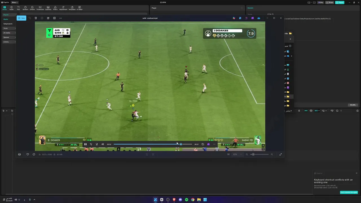Click the undo arrow in timeline toolbar
Screen dimensions: 361x203
pyautogui.click(x=12, y=111)
